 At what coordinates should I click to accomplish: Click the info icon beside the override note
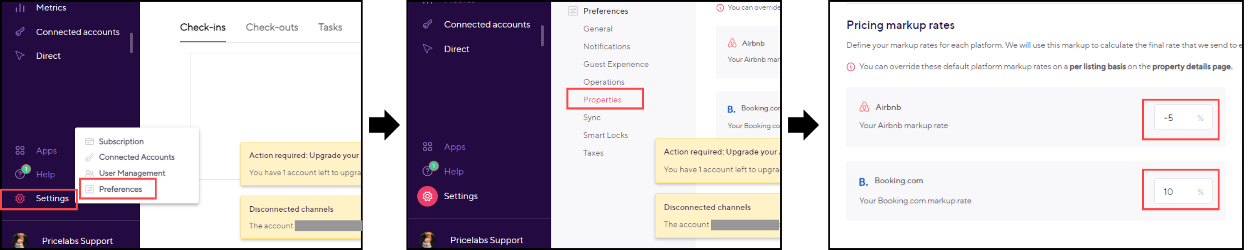(851, 67)
